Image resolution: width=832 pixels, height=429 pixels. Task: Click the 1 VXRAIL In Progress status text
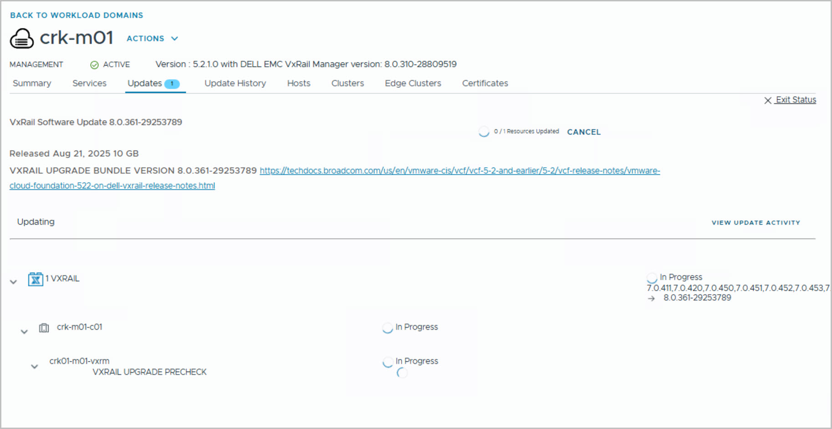[x=681, y=277]
